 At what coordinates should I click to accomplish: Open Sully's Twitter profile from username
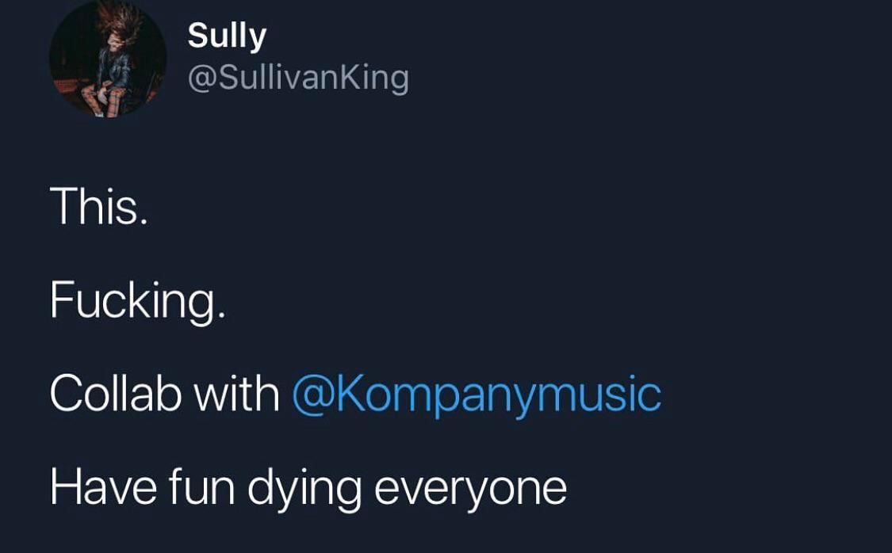(297, 76)
